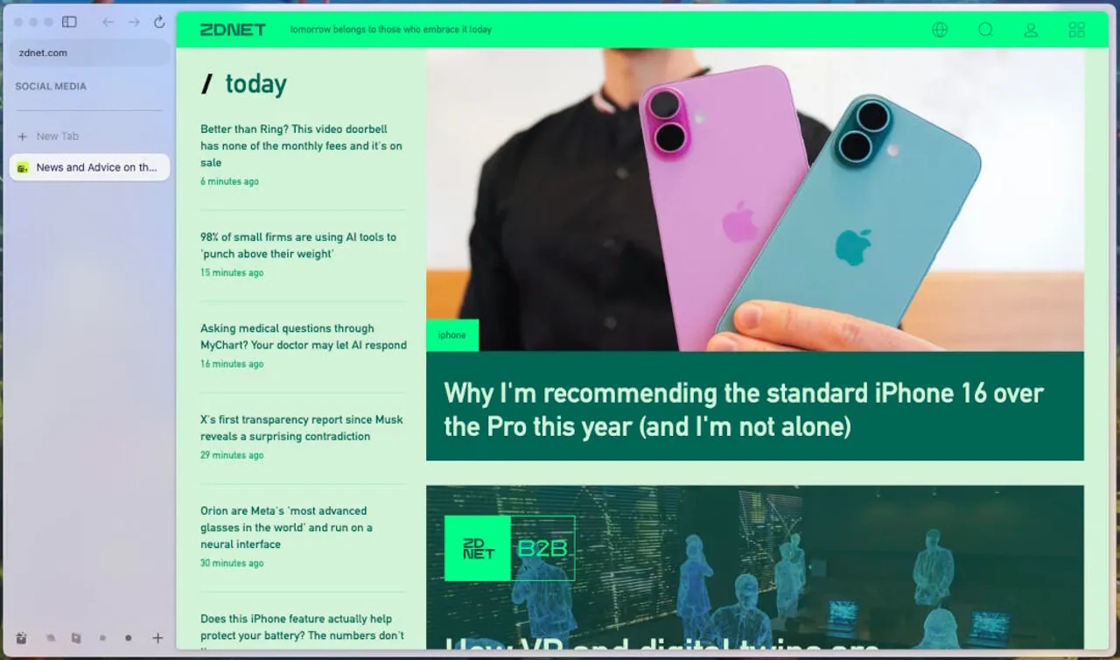Add a new item with the sidebar plus

pyautogui.click(x=157, y=638)
